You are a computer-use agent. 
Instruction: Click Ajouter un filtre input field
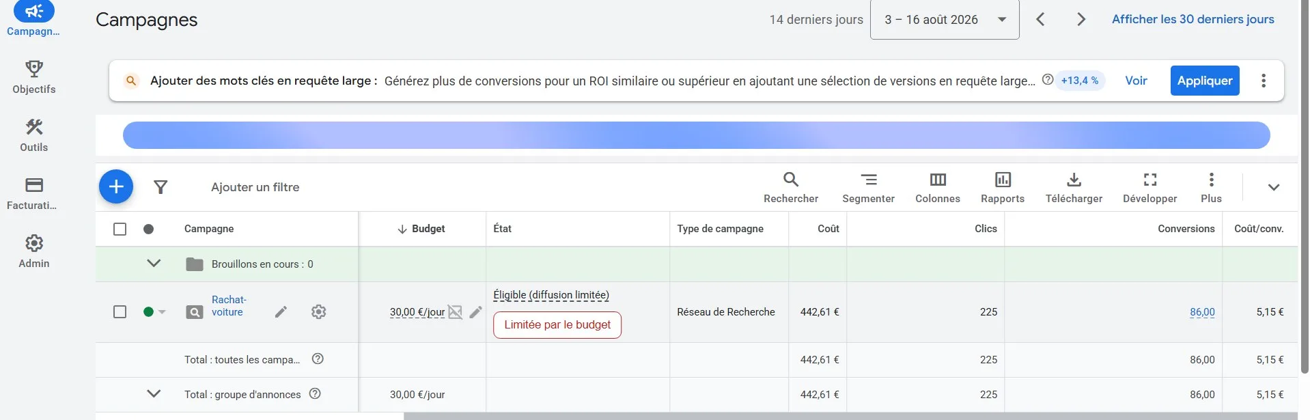coord(255,187)
